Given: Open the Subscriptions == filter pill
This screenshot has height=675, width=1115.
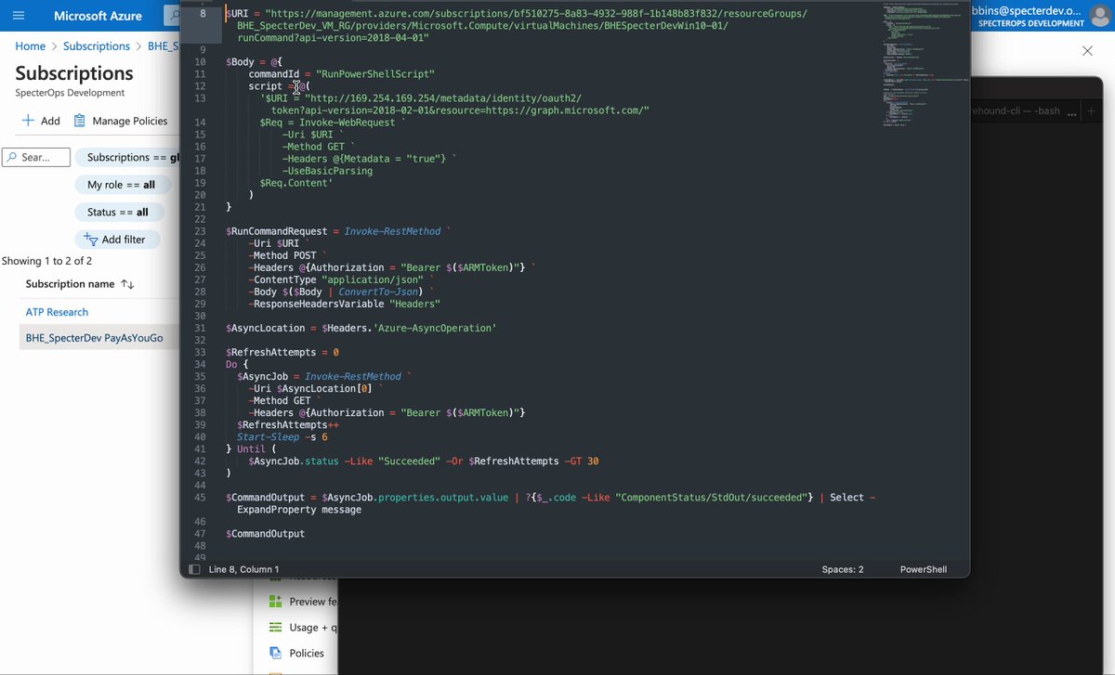Looking at the screenshot, I should (127, 157).
